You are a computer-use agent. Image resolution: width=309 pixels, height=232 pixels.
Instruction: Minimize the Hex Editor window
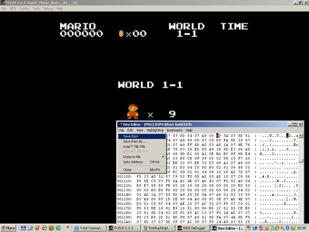click(289, 124)
